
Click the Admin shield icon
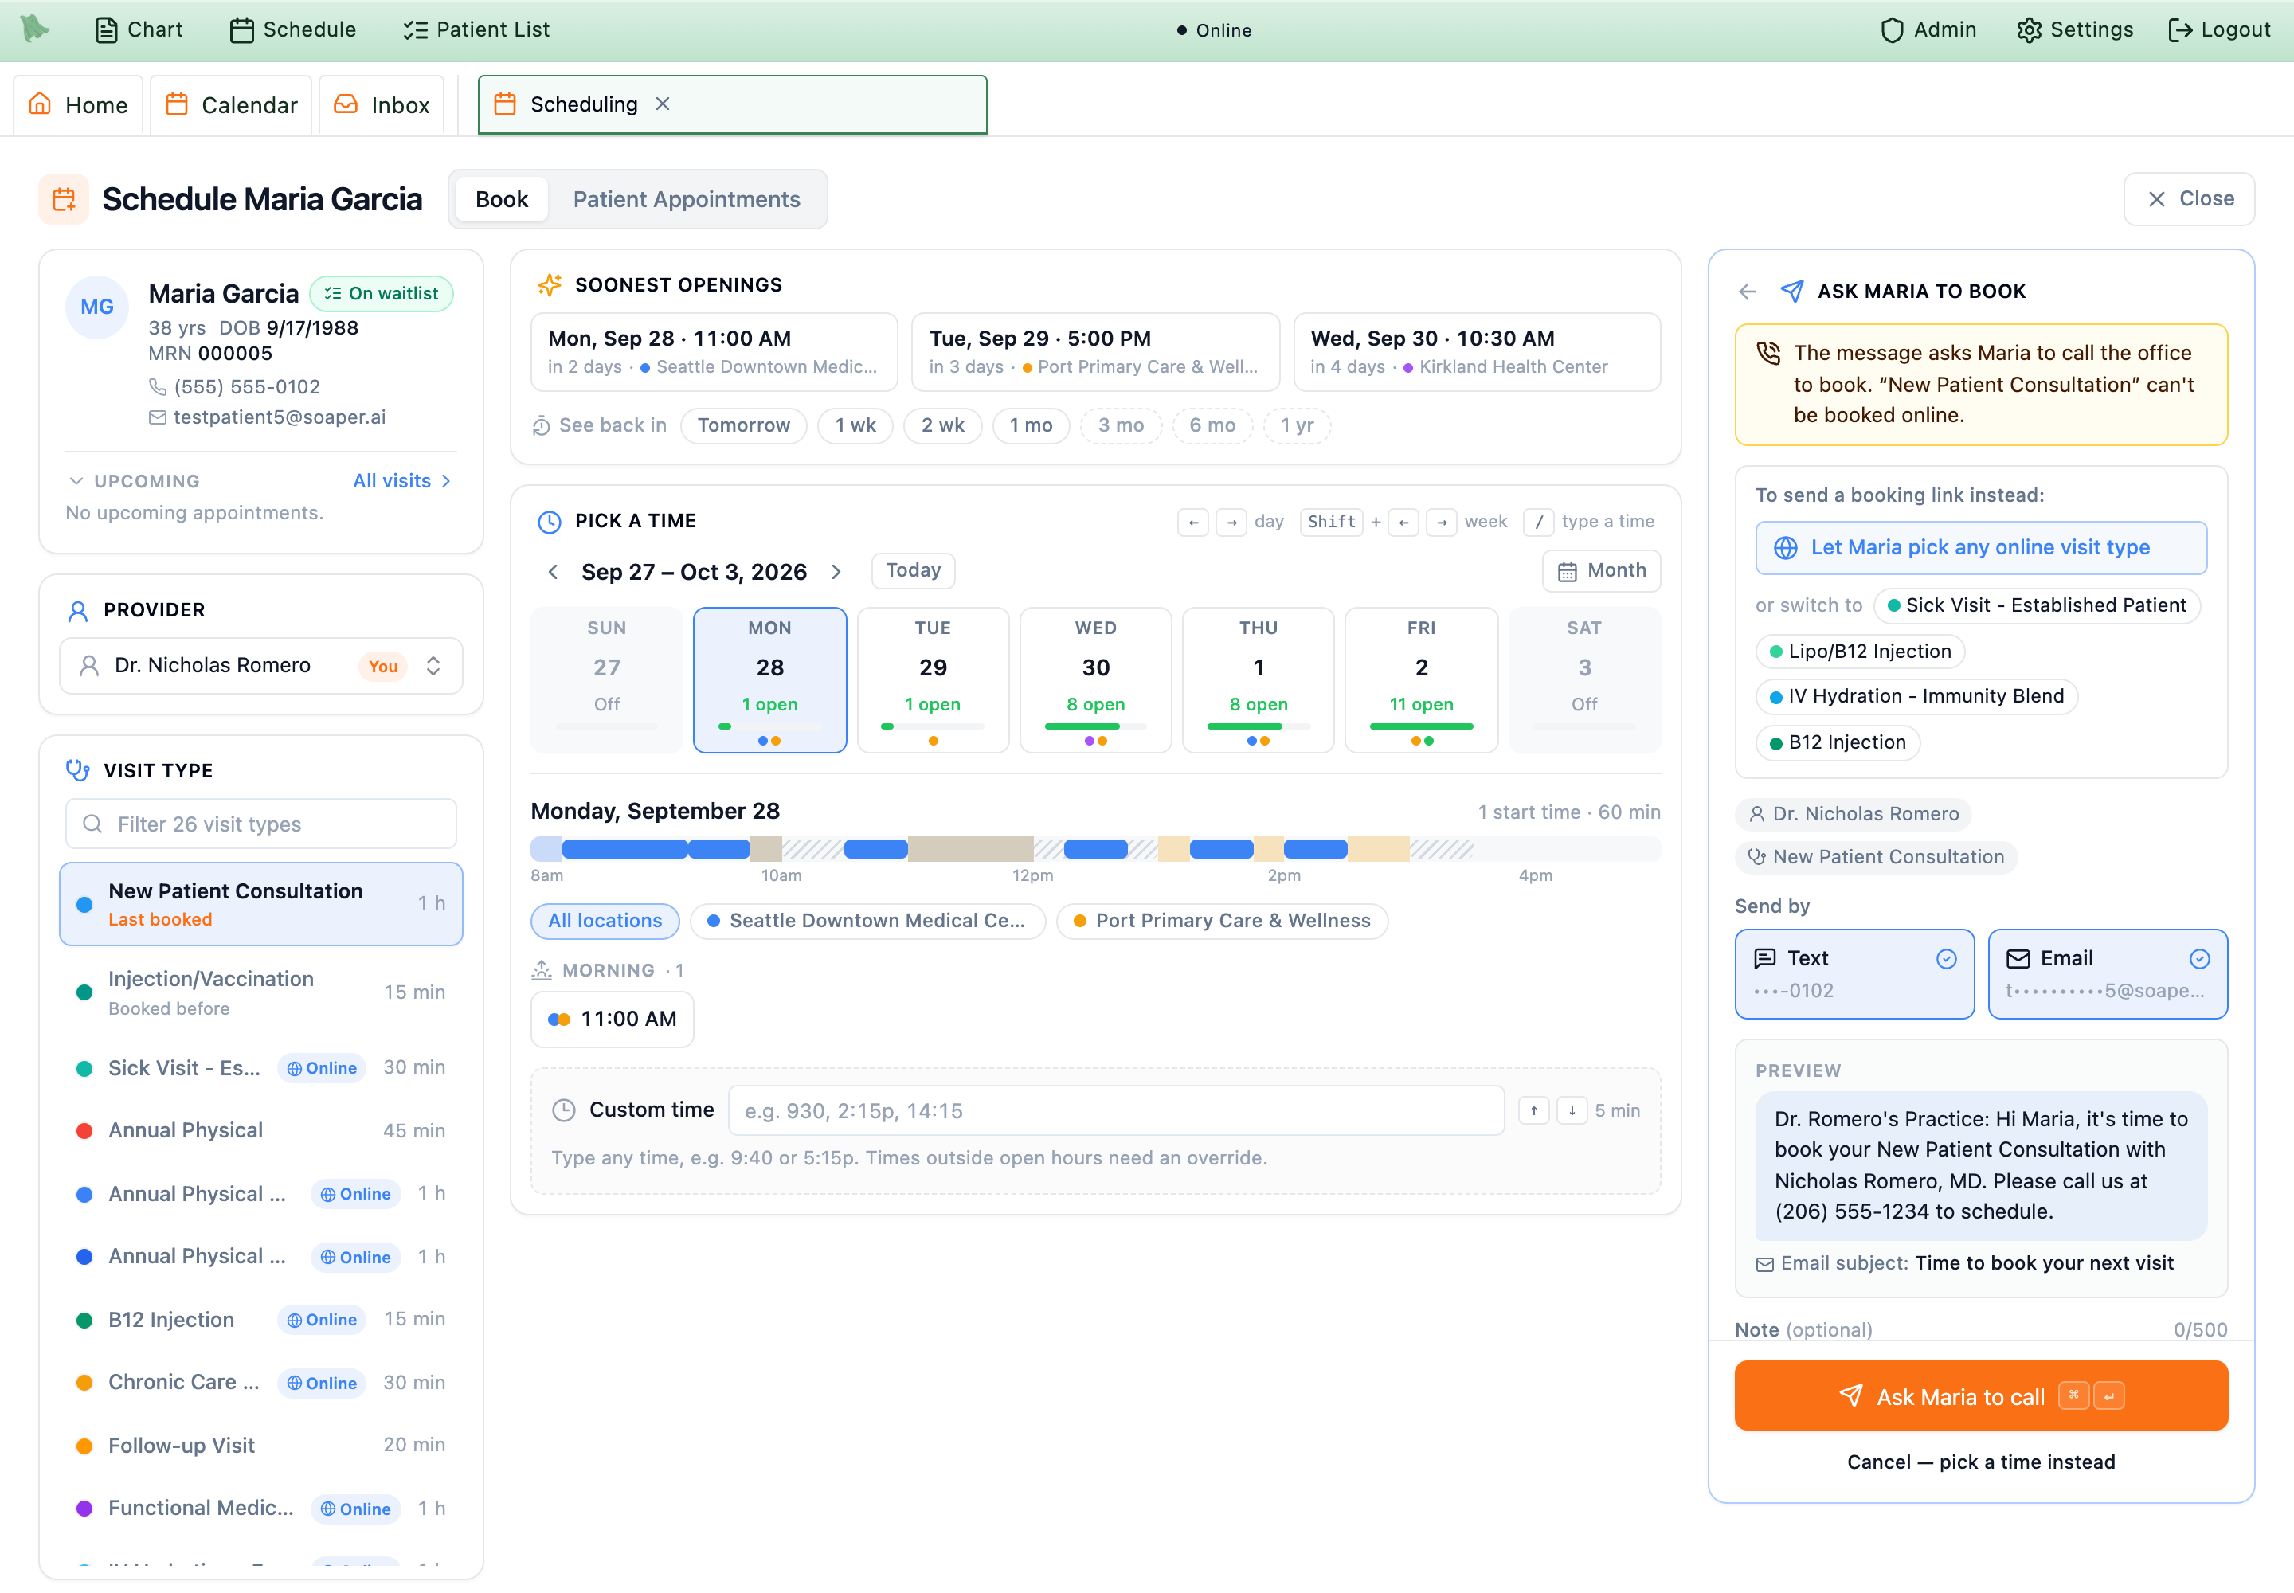click(x=1891, y=30)
